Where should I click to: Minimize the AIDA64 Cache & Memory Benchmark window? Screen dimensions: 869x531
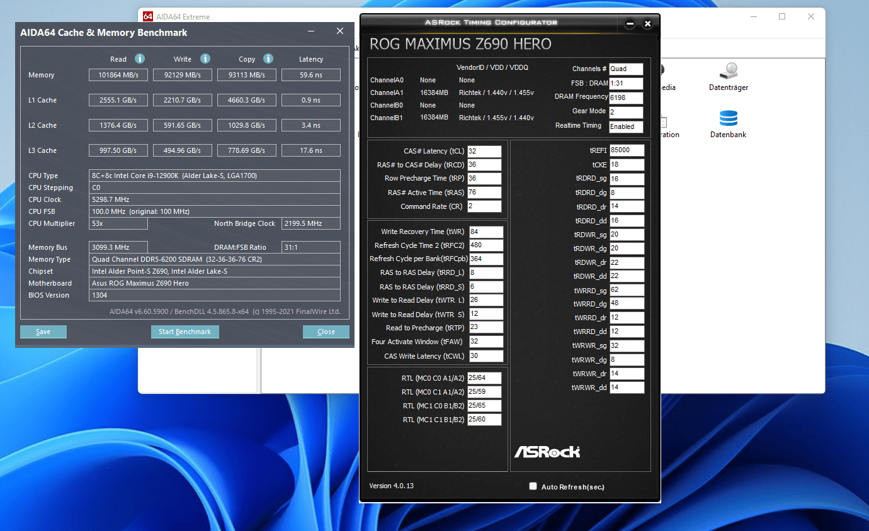[311, 31]
